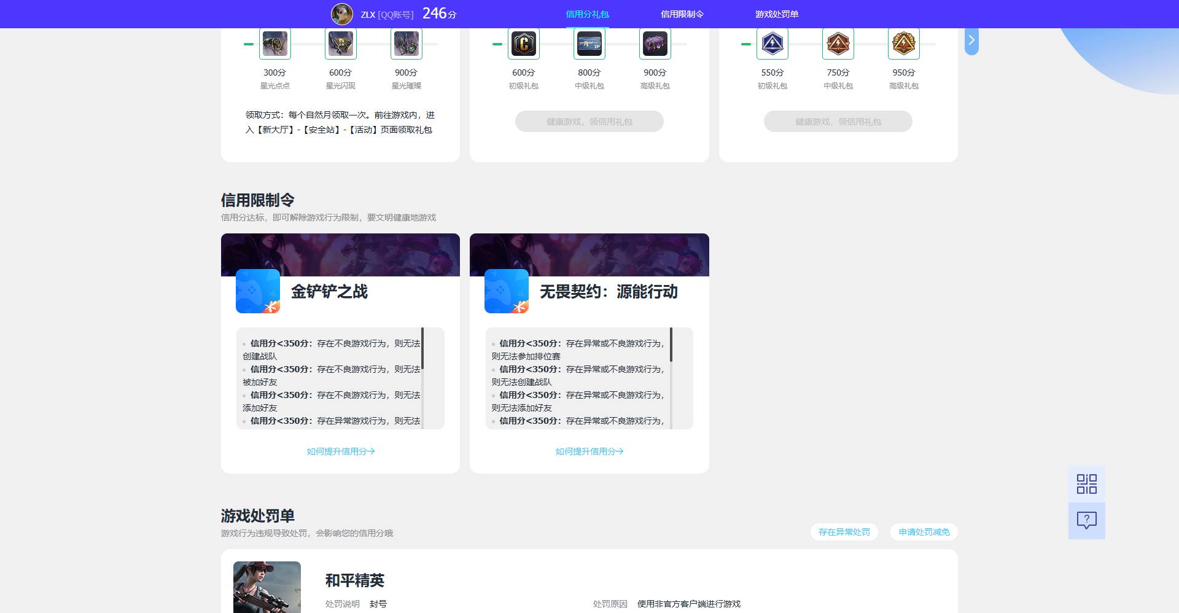
Task: Click the 金铲铲之战 title text
Action: click(329, 291)
